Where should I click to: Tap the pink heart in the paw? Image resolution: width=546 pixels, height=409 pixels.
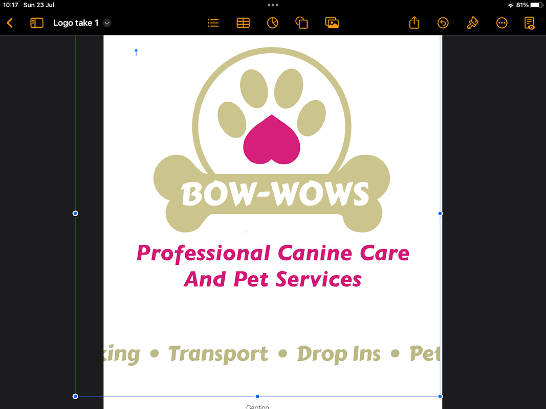tap(272, 140)
